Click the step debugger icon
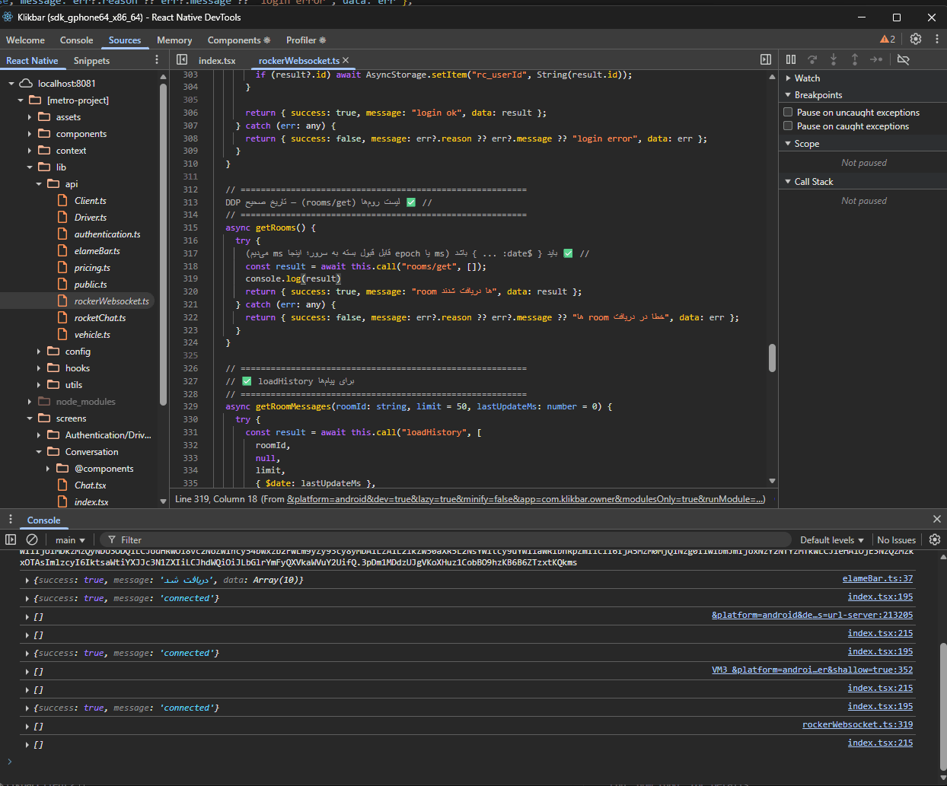947x786 pixels. [x=876, y=59]
